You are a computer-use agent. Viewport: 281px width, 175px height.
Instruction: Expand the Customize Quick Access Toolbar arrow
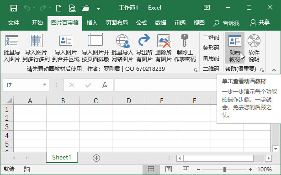click(98, 8)
